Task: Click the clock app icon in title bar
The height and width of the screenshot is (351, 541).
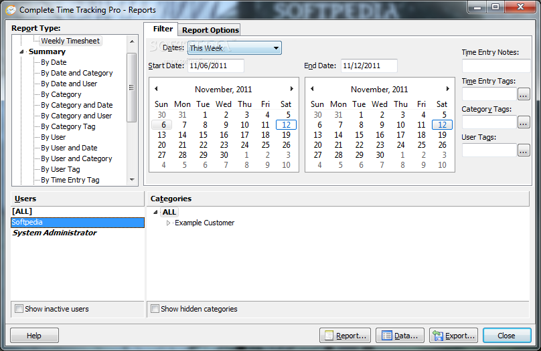Action: tap(11, 10)
